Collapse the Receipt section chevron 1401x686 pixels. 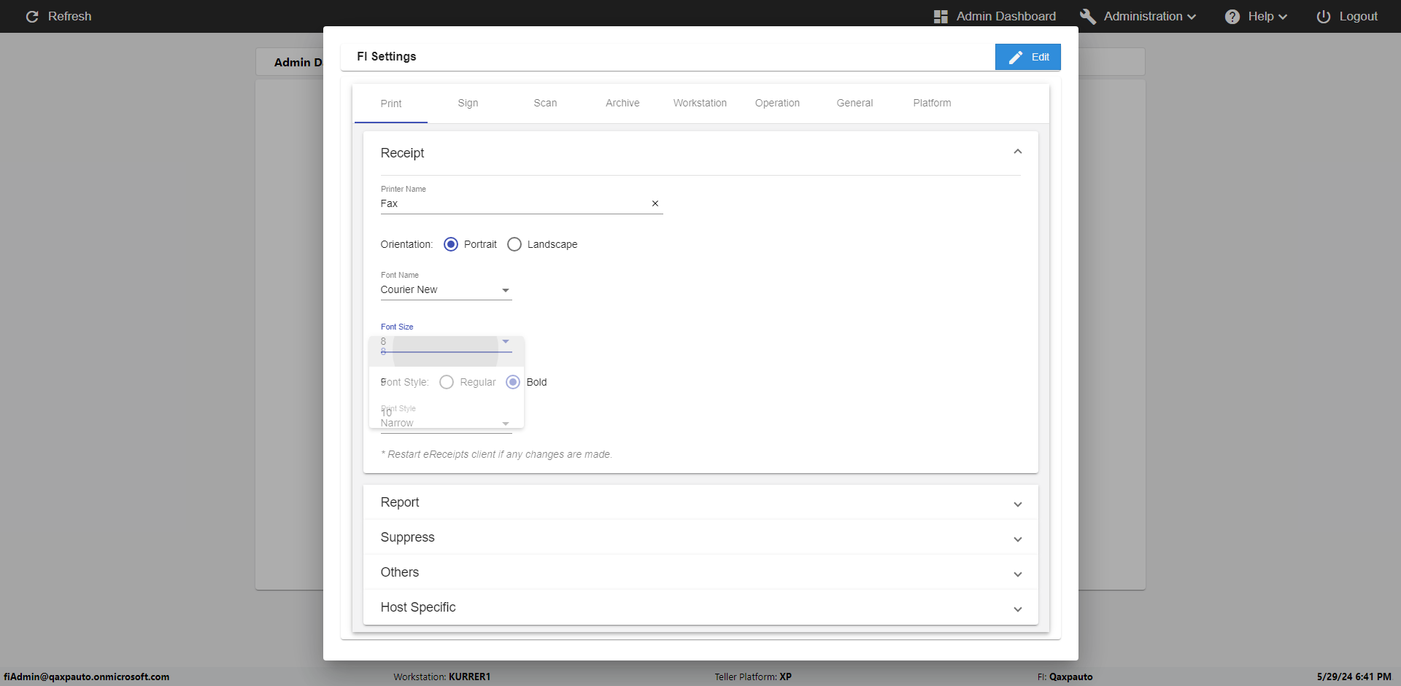point(1017,152)
